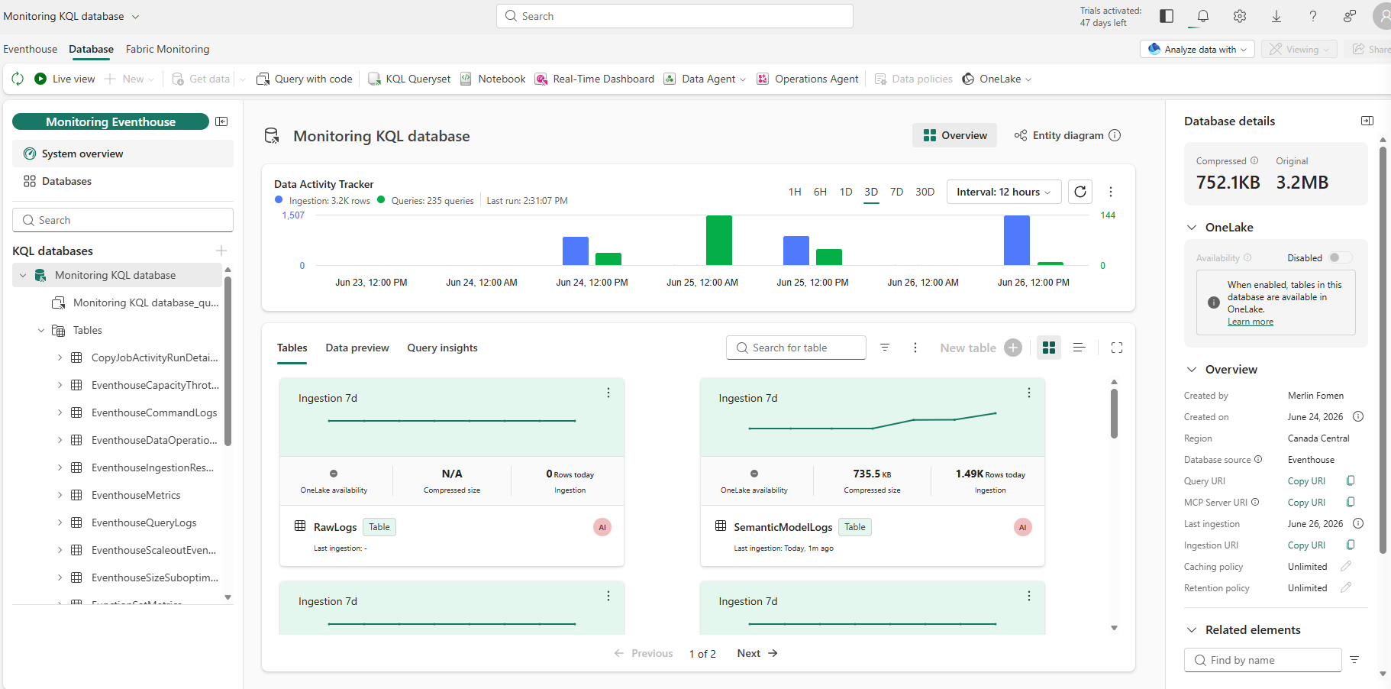
Task: Edit the Retention policy
Action: 1346,587
